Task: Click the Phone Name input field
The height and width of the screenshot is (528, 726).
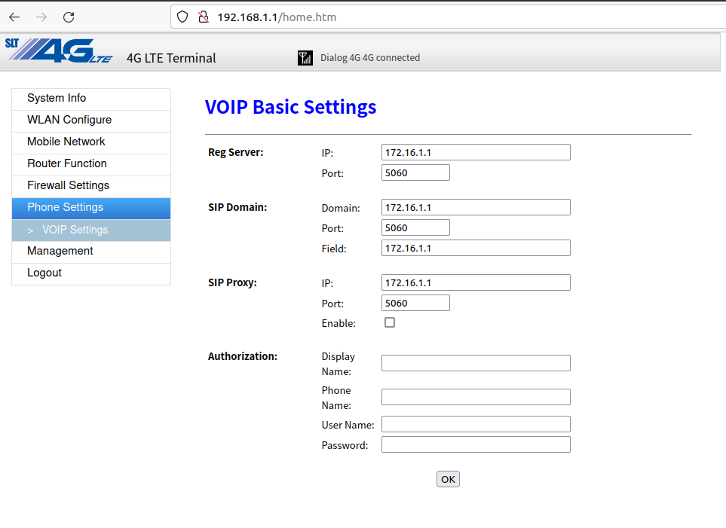Action: (x=476, y=397)
